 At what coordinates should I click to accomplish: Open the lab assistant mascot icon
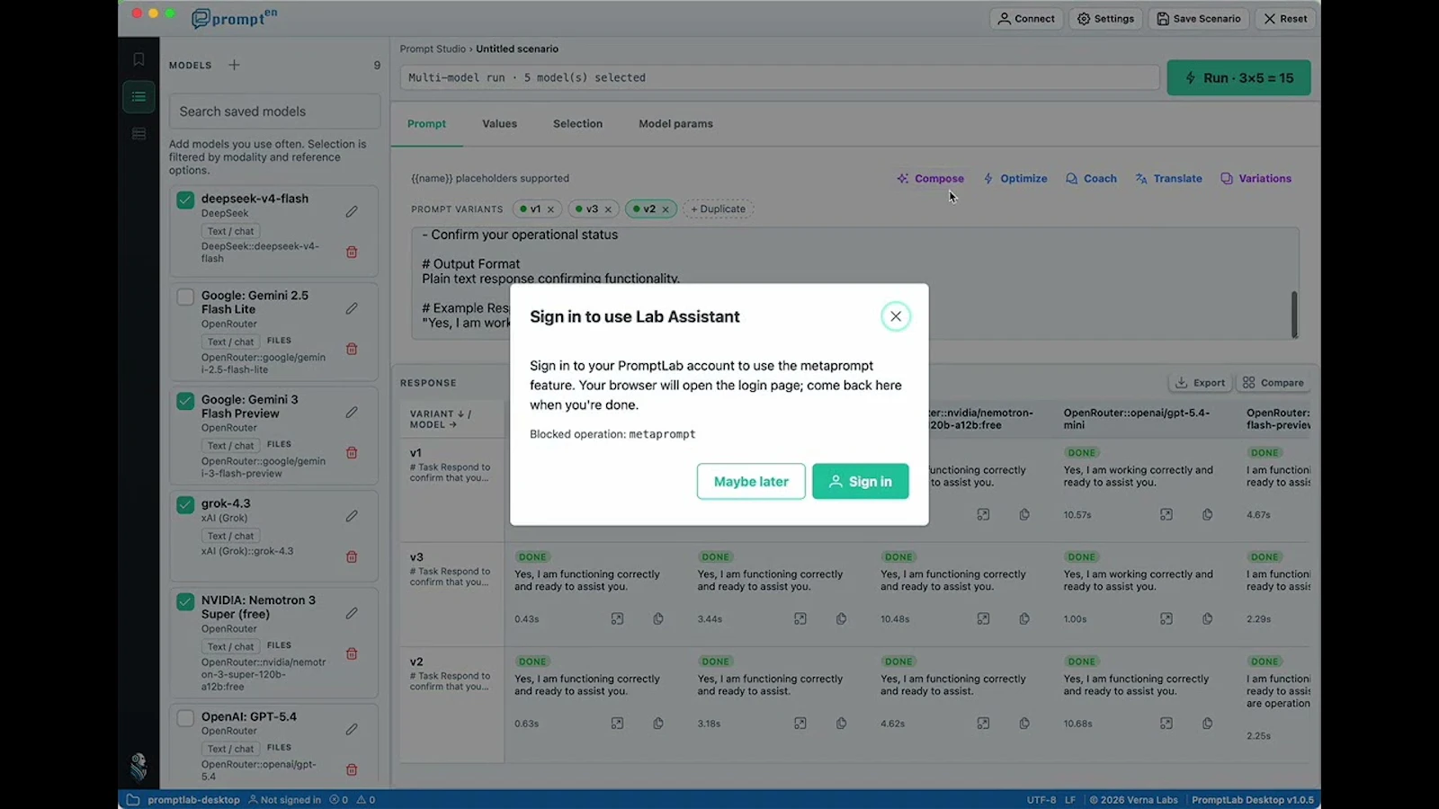(139, 766)
